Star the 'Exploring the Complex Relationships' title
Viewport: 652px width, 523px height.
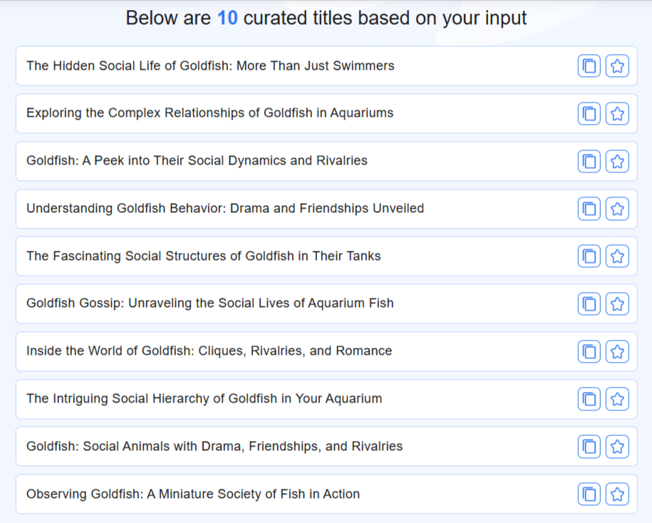[x=617, y=113]
